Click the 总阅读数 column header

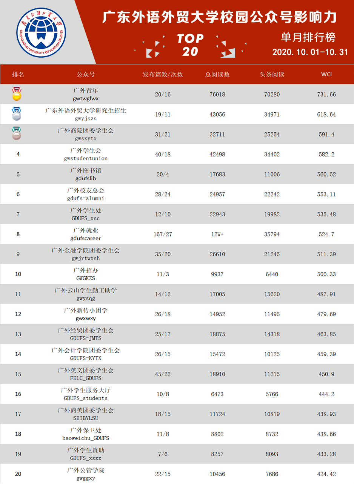coord(217,74)
